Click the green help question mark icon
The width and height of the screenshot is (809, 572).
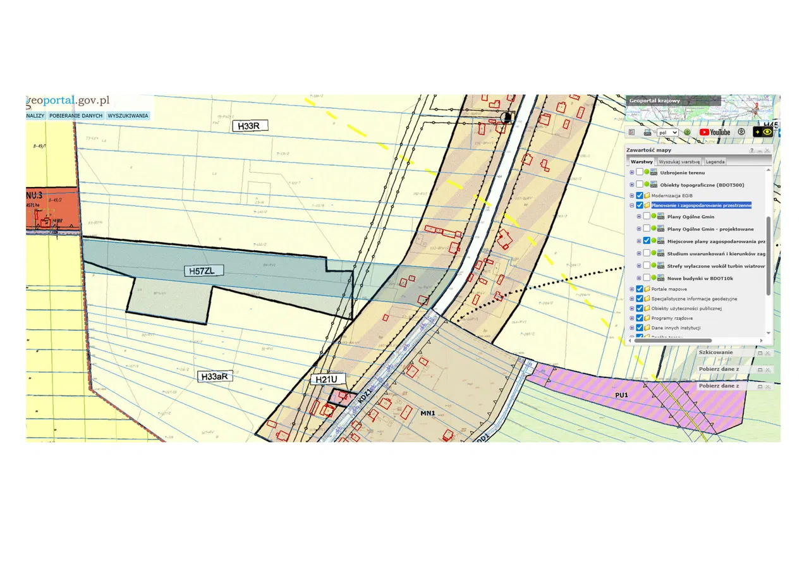(x=687, y=133)
